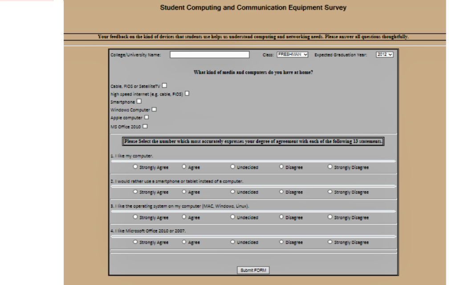Choose Disagree for operating system question
The image size is (456, 285).
pyautogui.click(x=281, y=217)
